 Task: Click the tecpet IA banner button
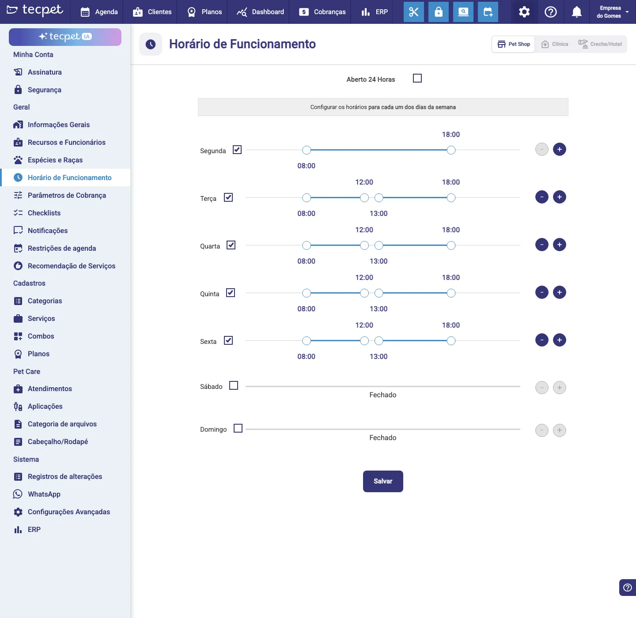65,37
